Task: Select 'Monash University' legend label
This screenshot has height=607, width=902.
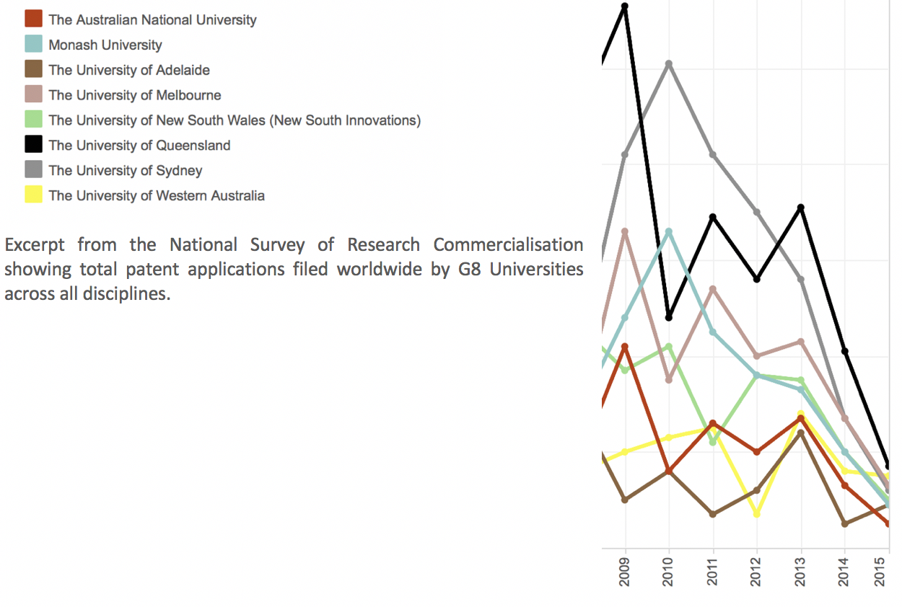Action: pyautogui.click(x=105, y=45)
